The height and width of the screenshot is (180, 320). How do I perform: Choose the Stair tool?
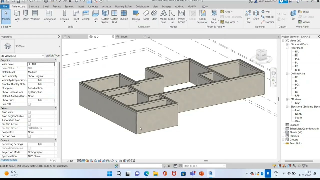click(x=154, y=15)
